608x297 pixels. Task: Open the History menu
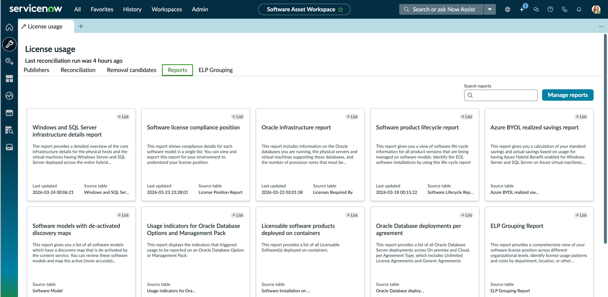point(132,9)
